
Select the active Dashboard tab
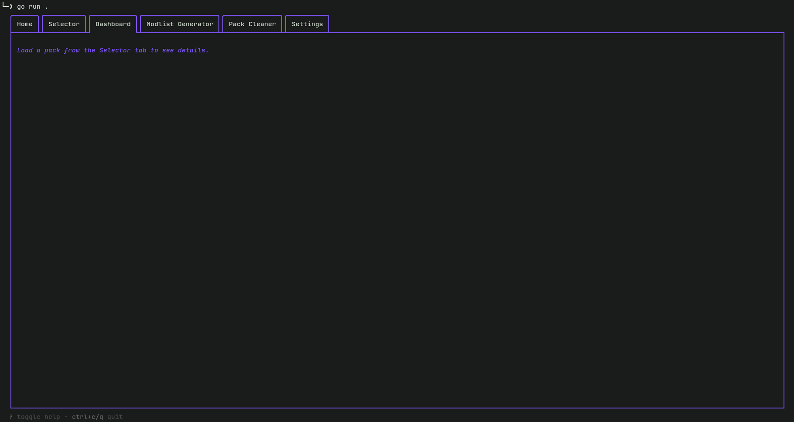113,24
